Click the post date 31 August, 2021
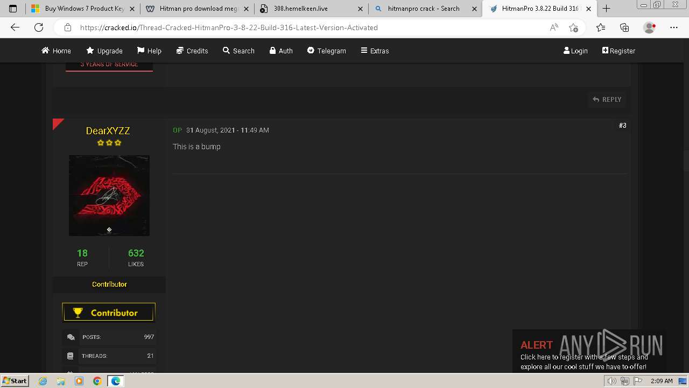689x388 pixels. (x=228, y=130)
